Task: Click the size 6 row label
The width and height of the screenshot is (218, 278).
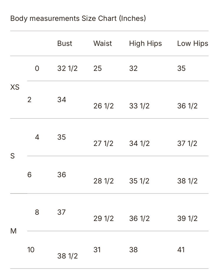Action: click(x=29, y=175)
